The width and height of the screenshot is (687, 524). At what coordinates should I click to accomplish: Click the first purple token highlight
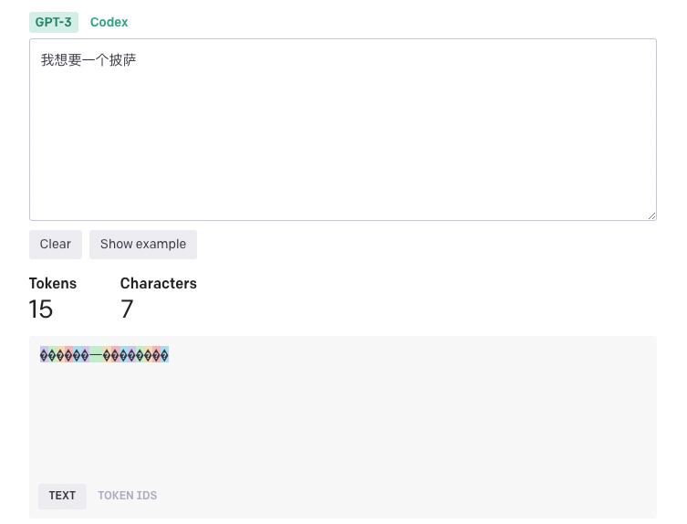(45, 354)
